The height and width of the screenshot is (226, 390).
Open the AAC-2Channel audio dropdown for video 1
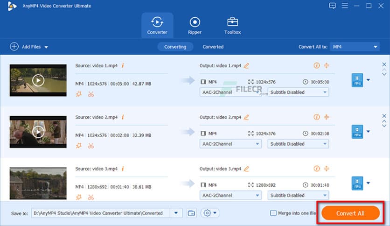230,92
